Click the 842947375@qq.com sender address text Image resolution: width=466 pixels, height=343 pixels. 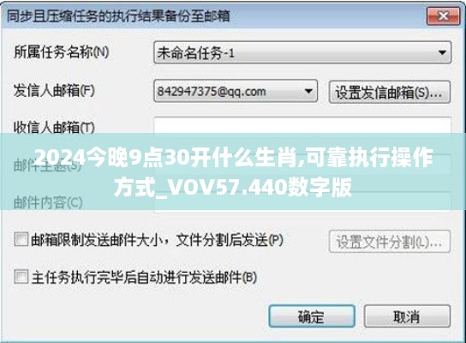pos(212,92)
